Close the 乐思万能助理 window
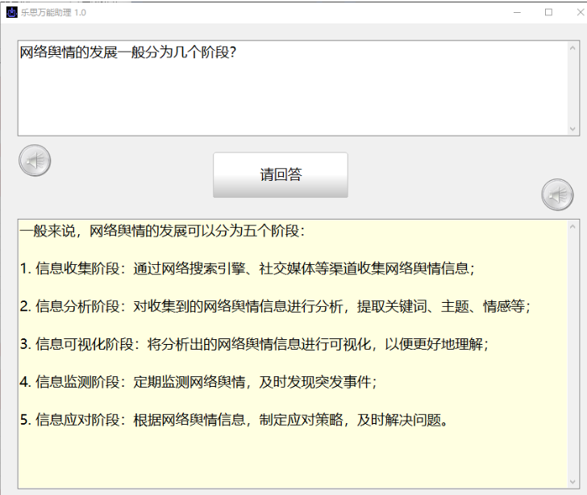 576,12
